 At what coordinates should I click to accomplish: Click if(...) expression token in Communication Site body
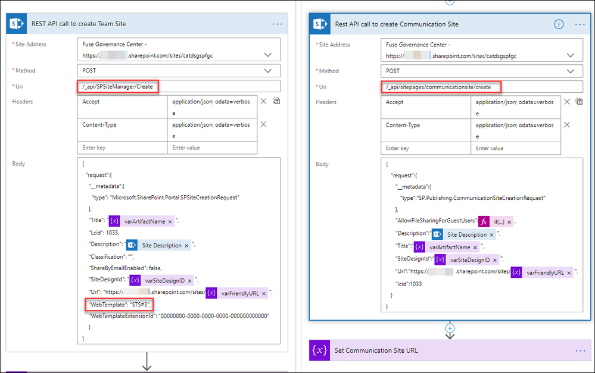pyautogui.click(x=496, y=222)
